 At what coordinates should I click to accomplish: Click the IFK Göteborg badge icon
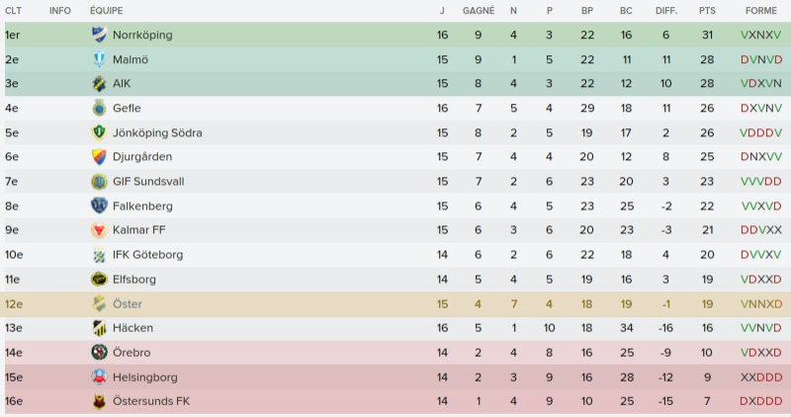(x=98, y=255)
